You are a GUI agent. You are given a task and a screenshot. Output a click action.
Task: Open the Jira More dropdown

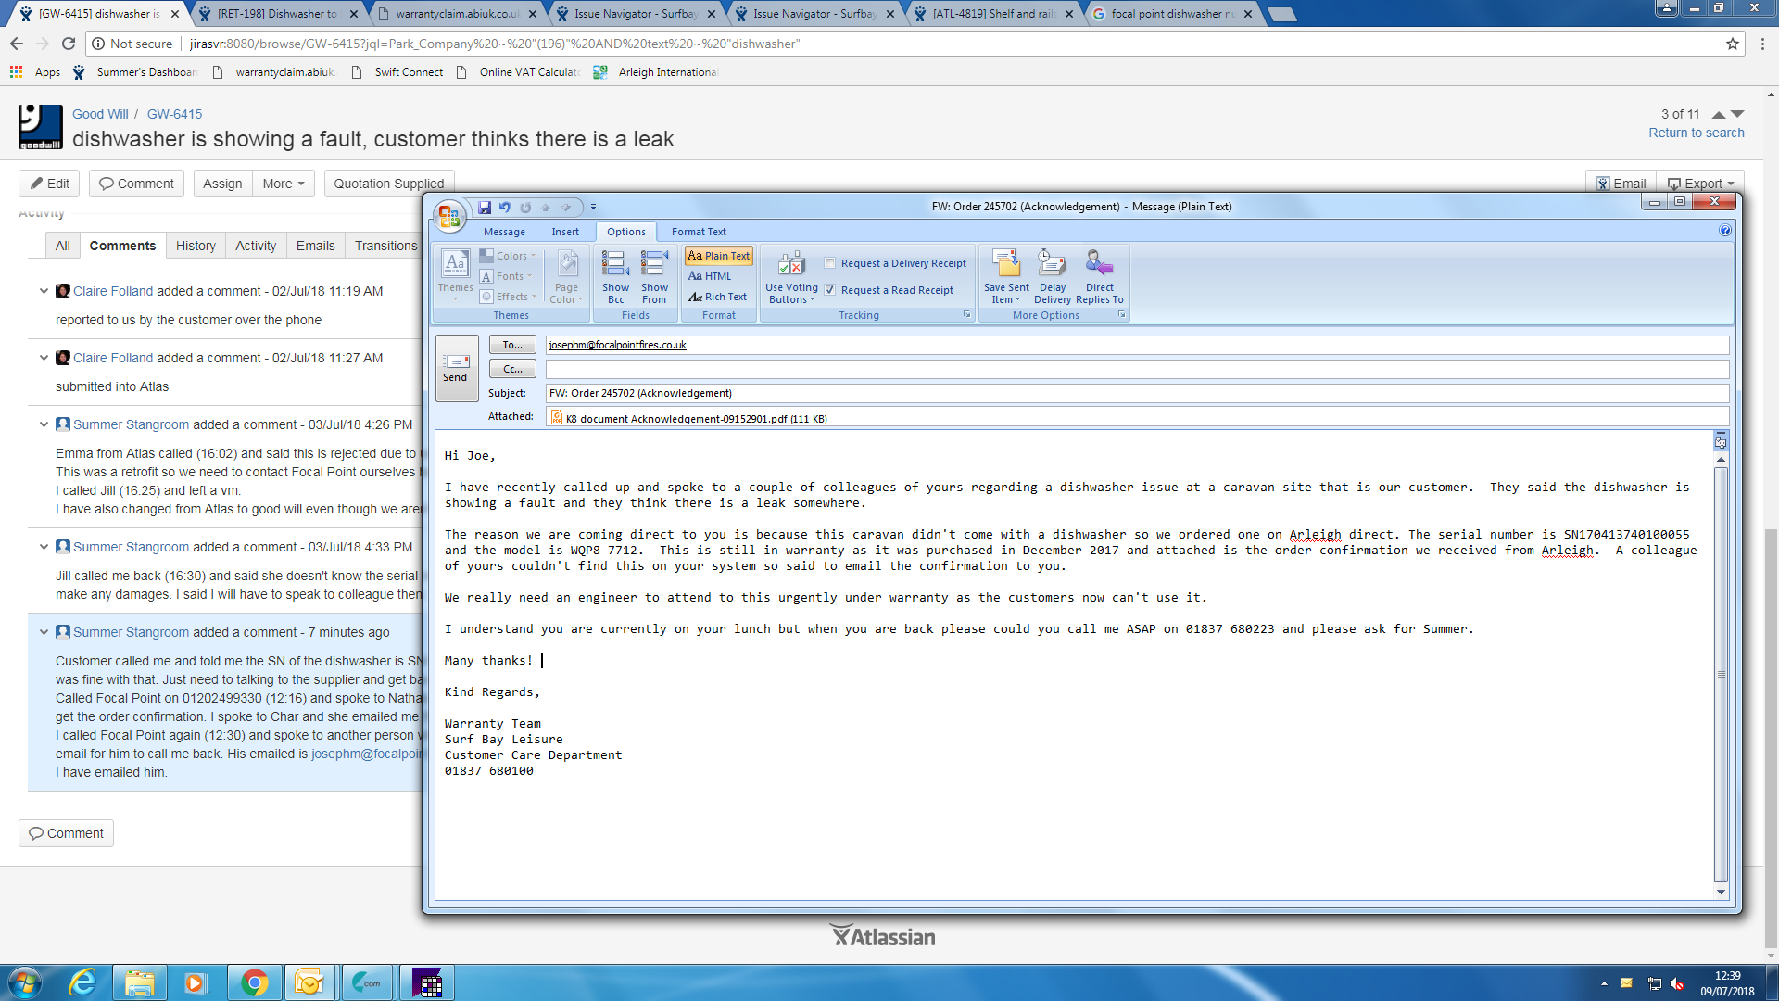(x=283, y=184)
